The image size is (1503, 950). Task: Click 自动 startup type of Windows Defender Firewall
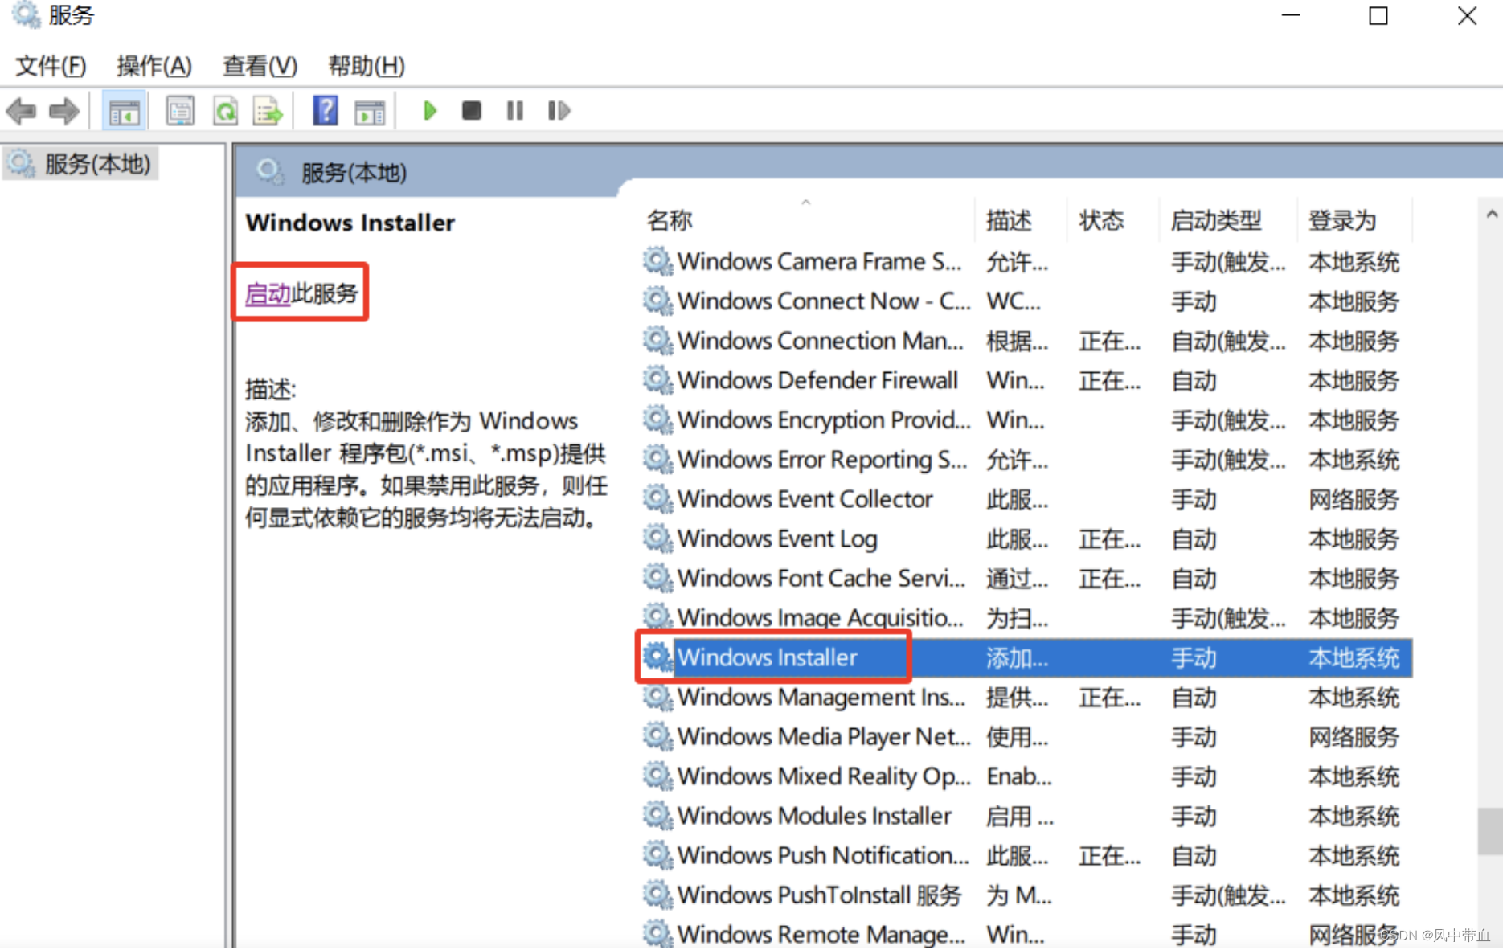pyautogui.click(x=1194, y=381)
